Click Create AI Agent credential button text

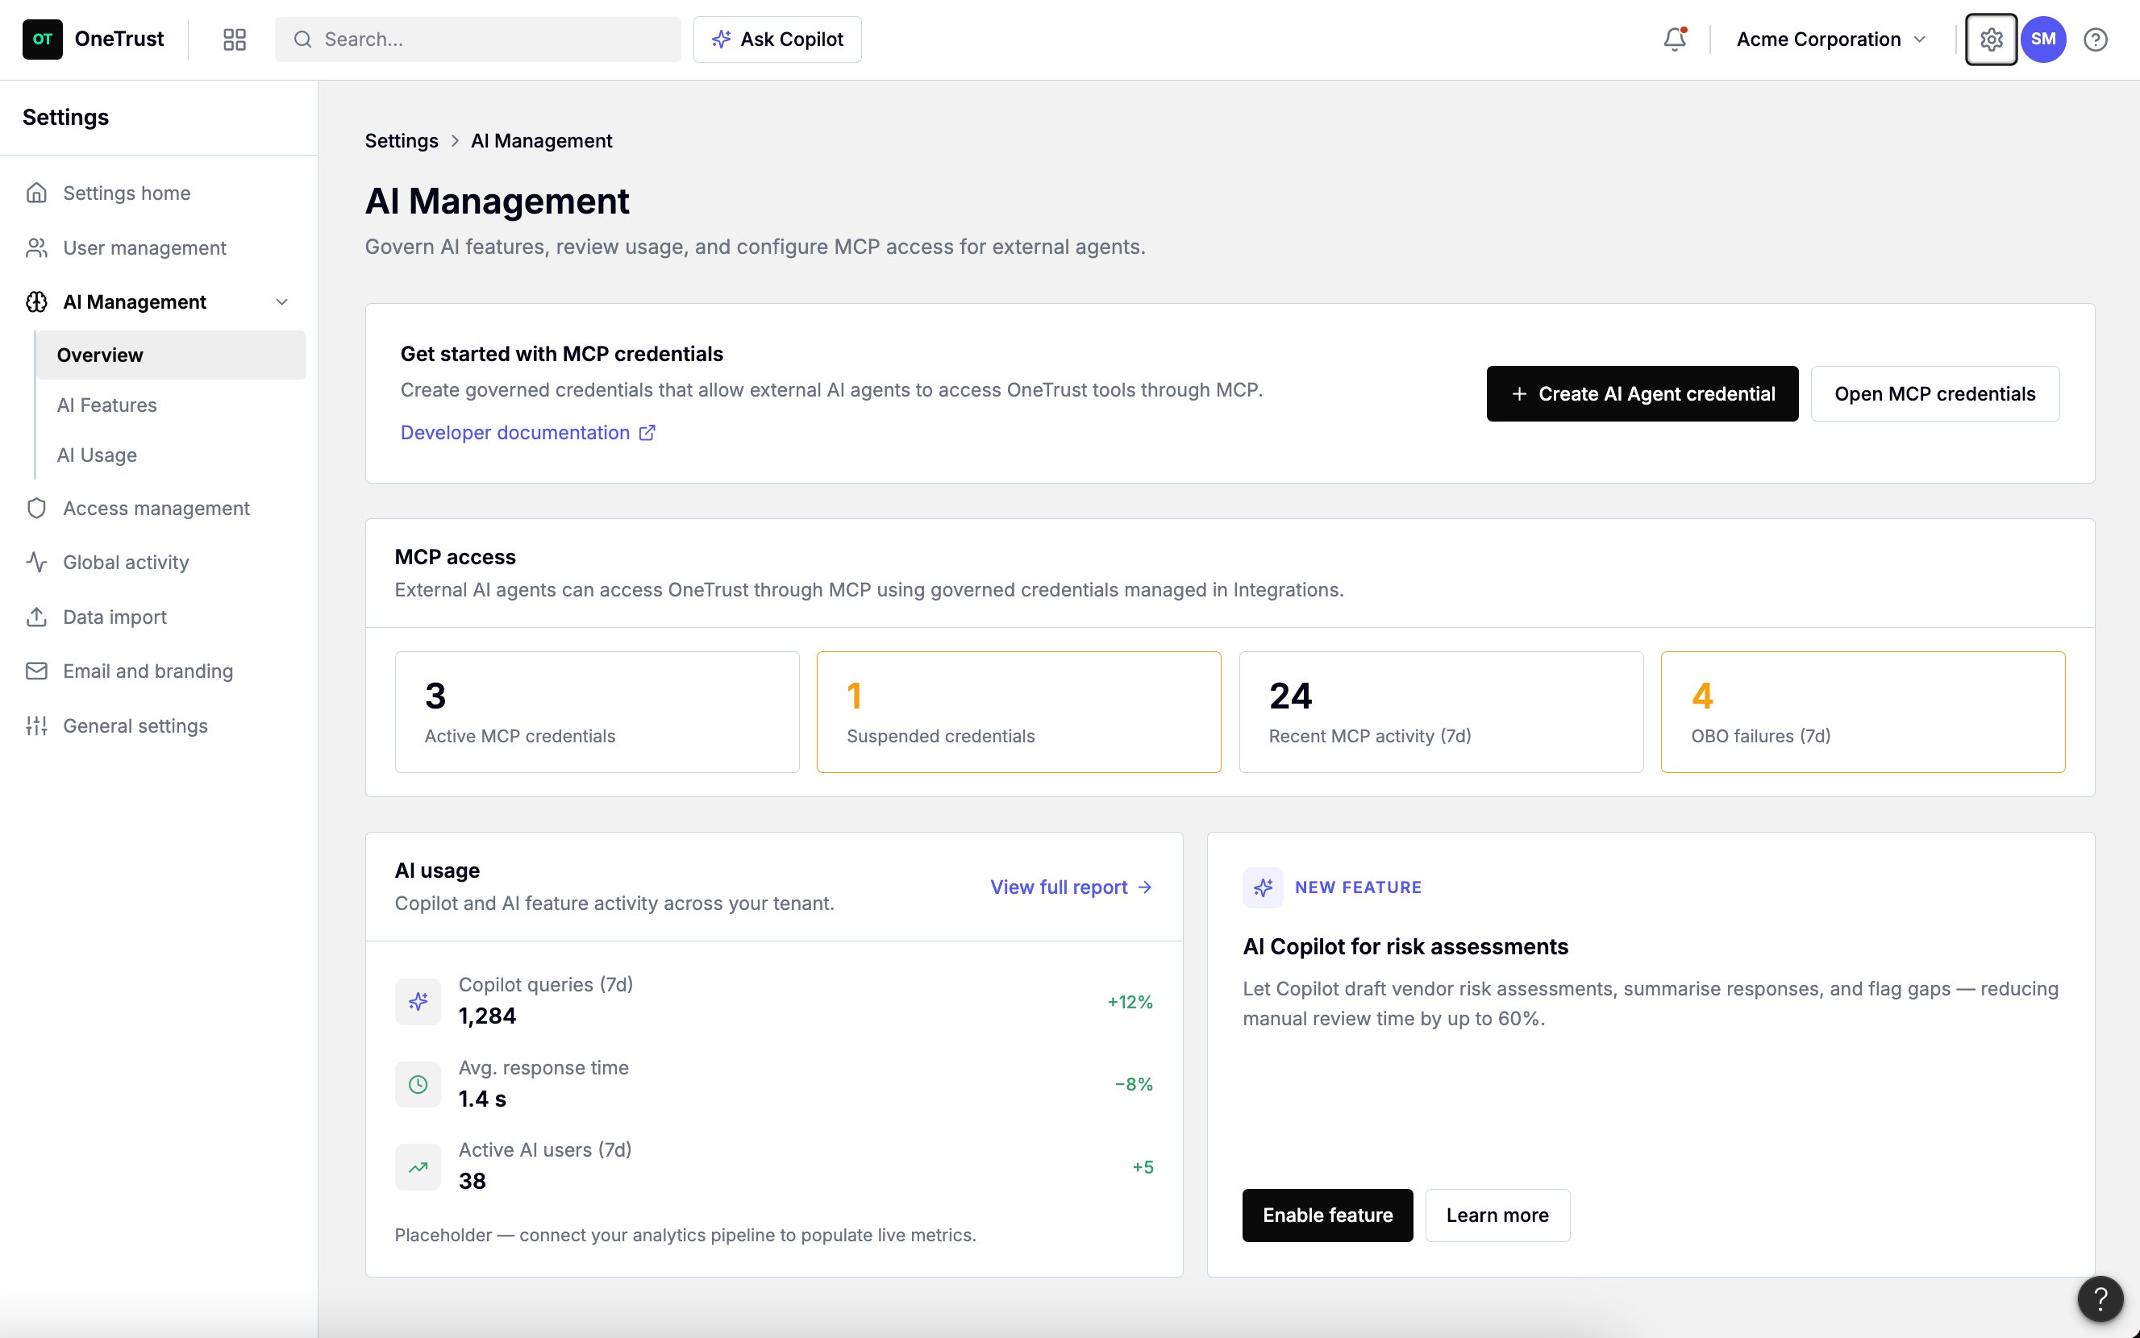coord(1657,394)
